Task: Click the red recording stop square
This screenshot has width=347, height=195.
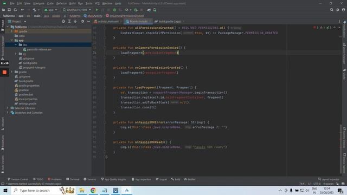Action: point(4,72)
